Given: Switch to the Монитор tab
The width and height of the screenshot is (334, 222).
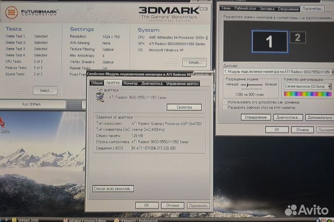Looking at the screenshot, I should pos(130,83).
